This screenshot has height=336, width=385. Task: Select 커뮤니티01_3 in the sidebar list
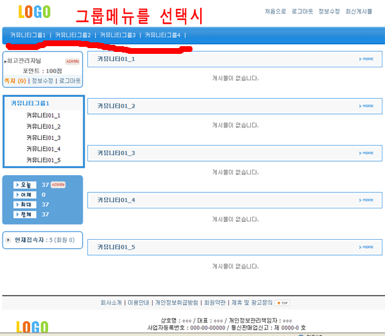pos(44,138)
